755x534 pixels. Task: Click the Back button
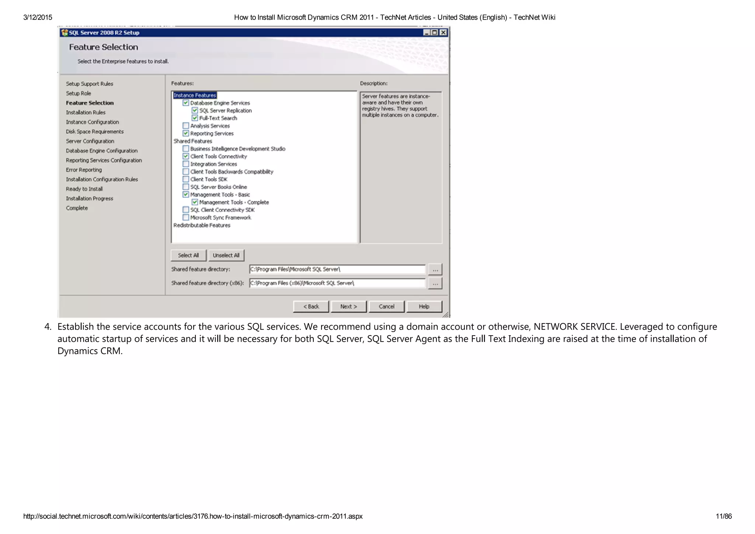(311, 306)
